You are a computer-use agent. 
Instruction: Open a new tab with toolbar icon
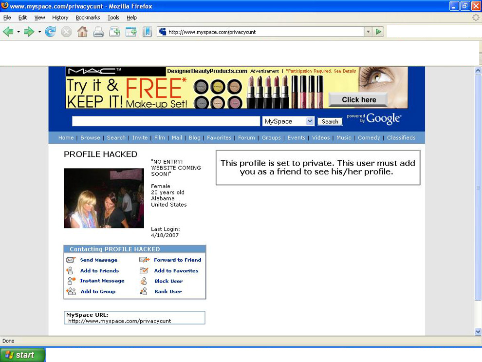click(115, 32)
